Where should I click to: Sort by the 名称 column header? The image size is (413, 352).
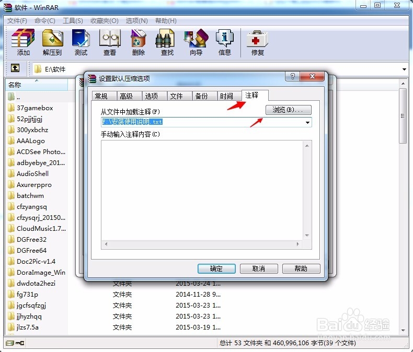pyautogui.click(x=37, y=85)
